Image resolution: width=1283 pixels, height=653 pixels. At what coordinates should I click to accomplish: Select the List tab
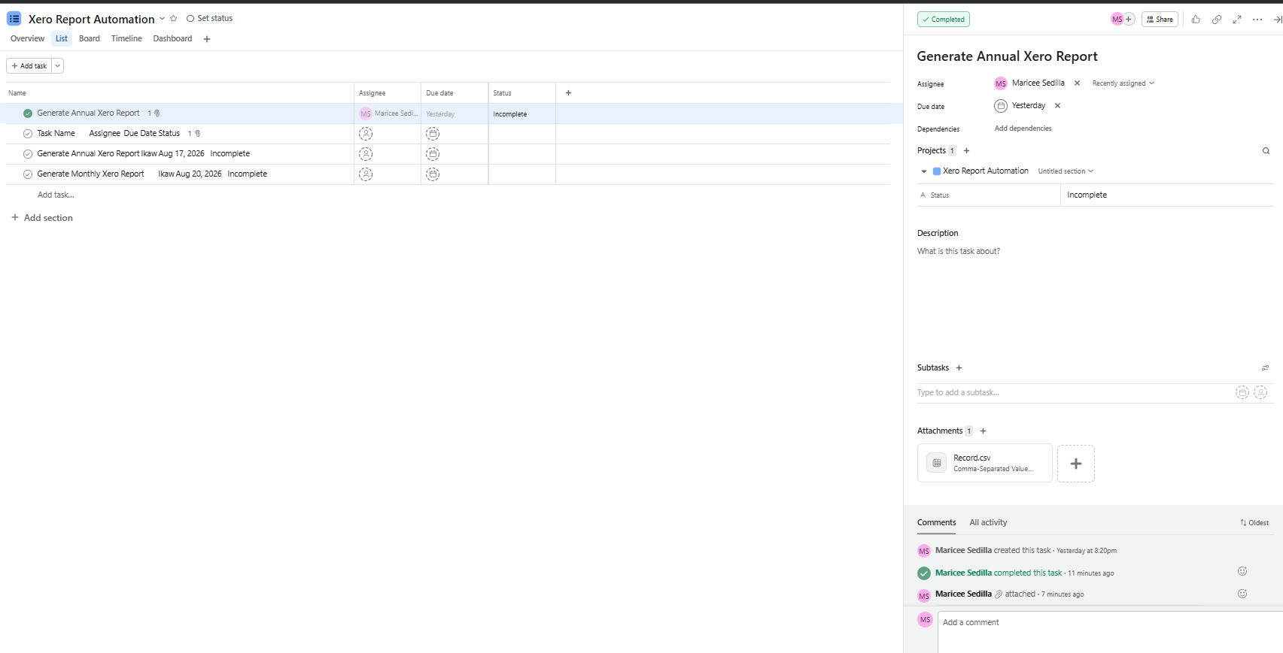[62, 38]
